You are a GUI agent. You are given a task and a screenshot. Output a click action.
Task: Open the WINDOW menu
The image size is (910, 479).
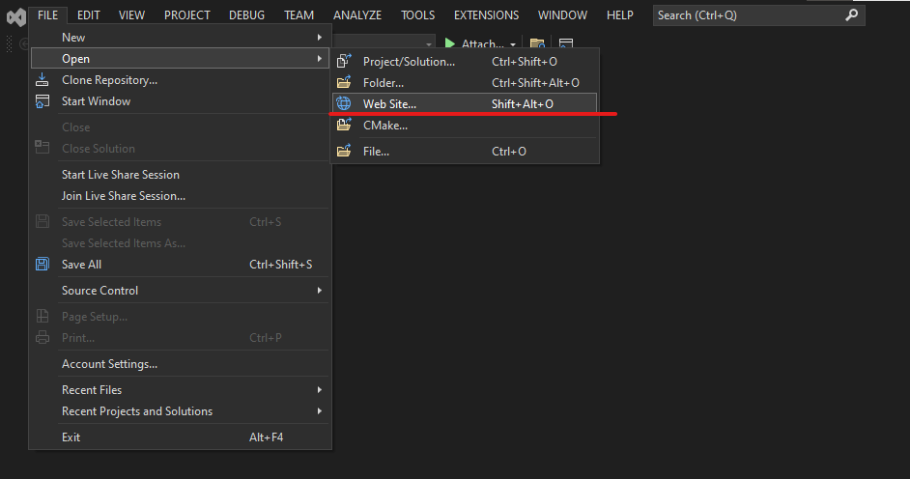pyautogui.click(x=562, y=15)
